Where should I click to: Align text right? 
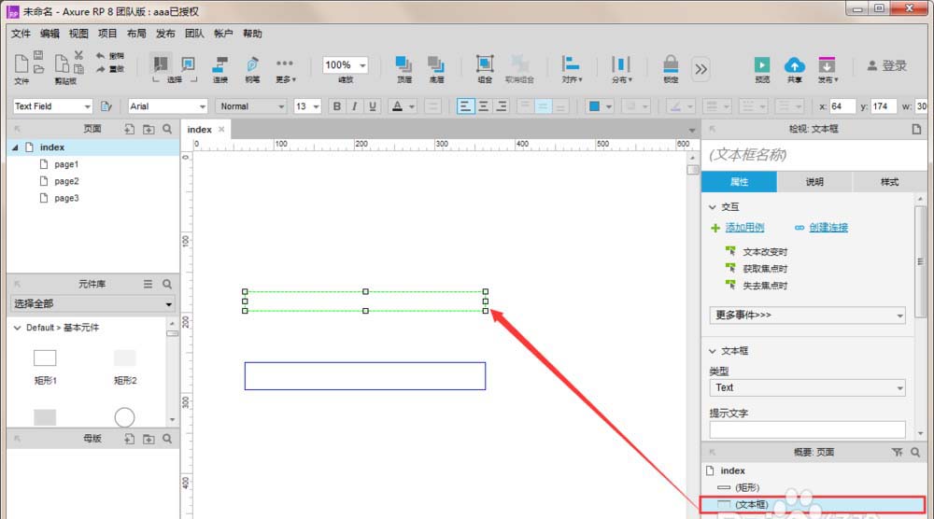click(502, 105)
